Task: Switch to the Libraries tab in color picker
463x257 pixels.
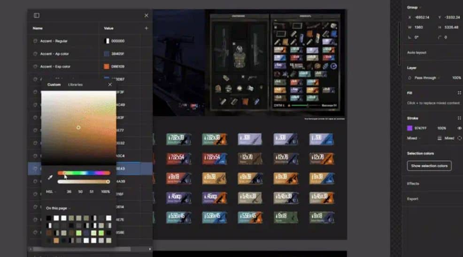Action: tap(75, 85)
